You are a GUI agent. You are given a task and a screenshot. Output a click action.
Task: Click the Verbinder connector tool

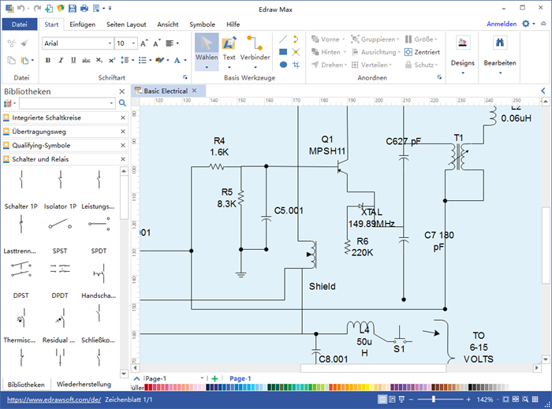click(255, 48)
